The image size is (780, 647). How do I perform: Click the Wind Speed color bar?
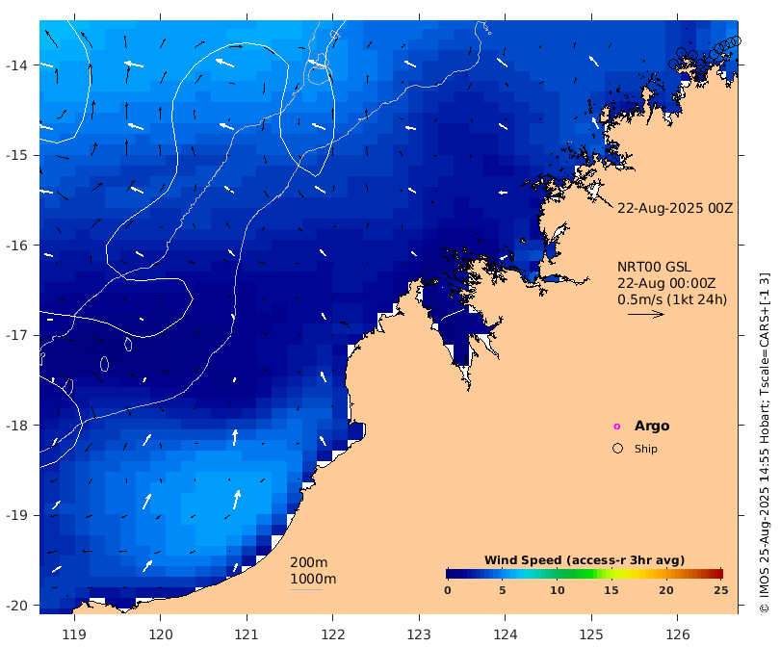(x=585, y=574)
